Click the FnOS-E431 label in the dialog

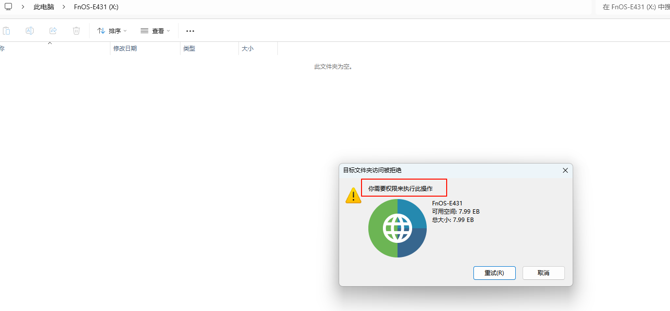coord(447,203)
